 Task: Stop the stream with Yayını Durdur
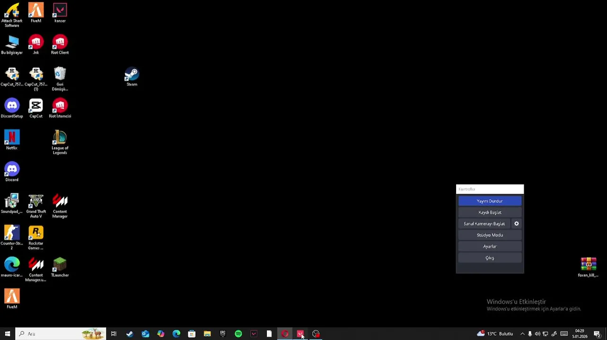tap(490, 201)
